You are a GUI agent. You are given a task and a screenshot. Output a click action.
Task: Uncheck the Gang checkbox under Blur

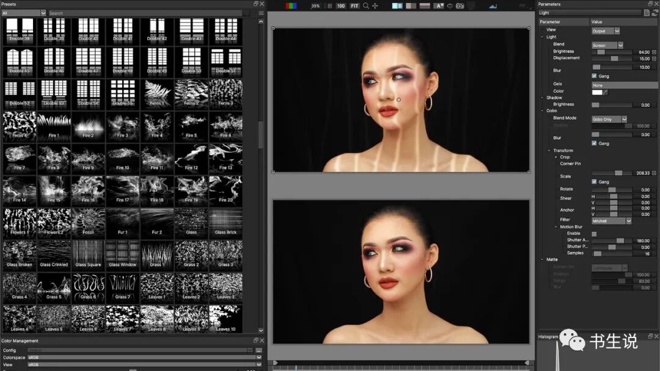coord(594,76)
